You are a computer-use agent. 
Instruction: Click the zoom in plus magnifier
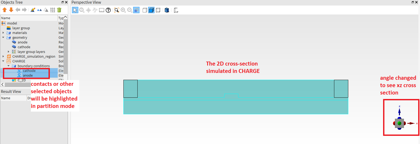coord(123,10)
